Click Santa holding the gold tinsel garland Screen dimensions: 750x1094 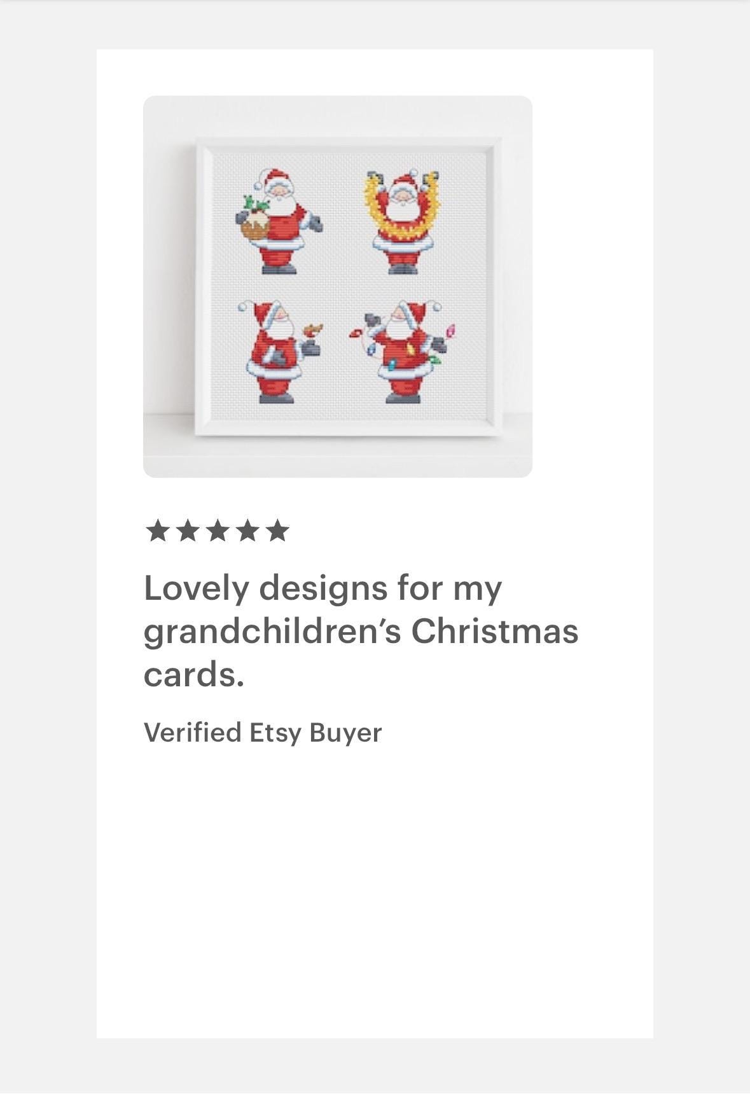point(402,221)
